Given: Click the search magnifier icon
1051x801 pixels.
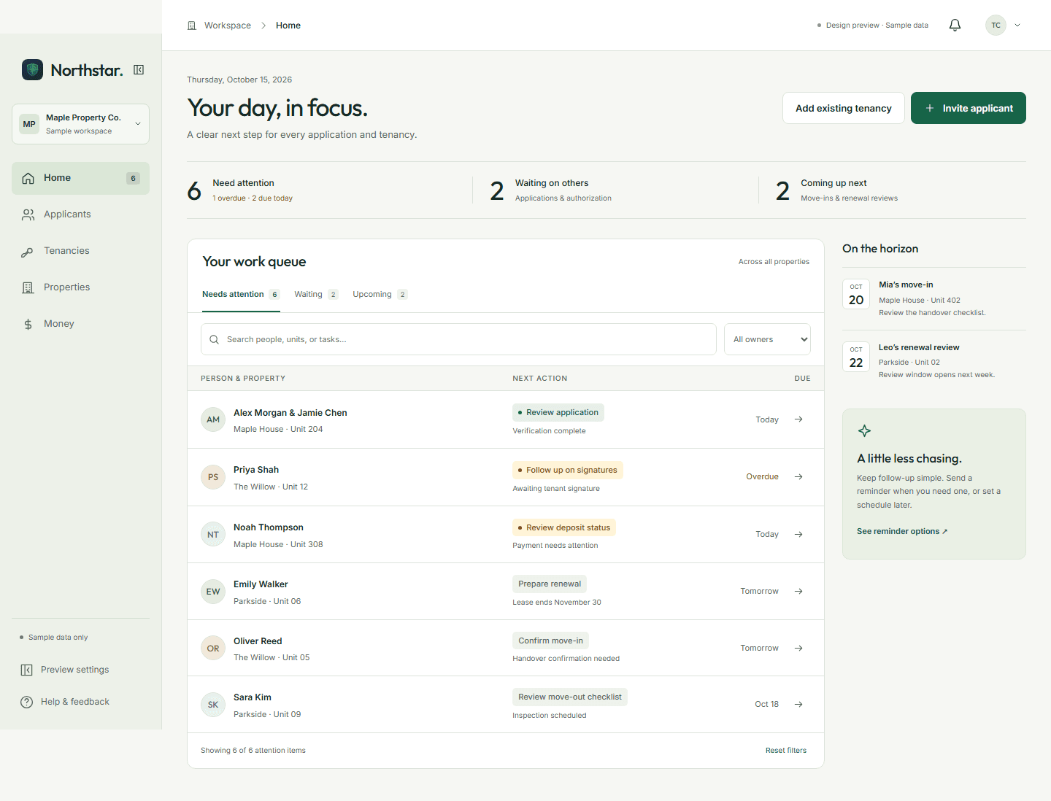Looking at the screenshot, I should pyautogui.click(x=215, y=339).
